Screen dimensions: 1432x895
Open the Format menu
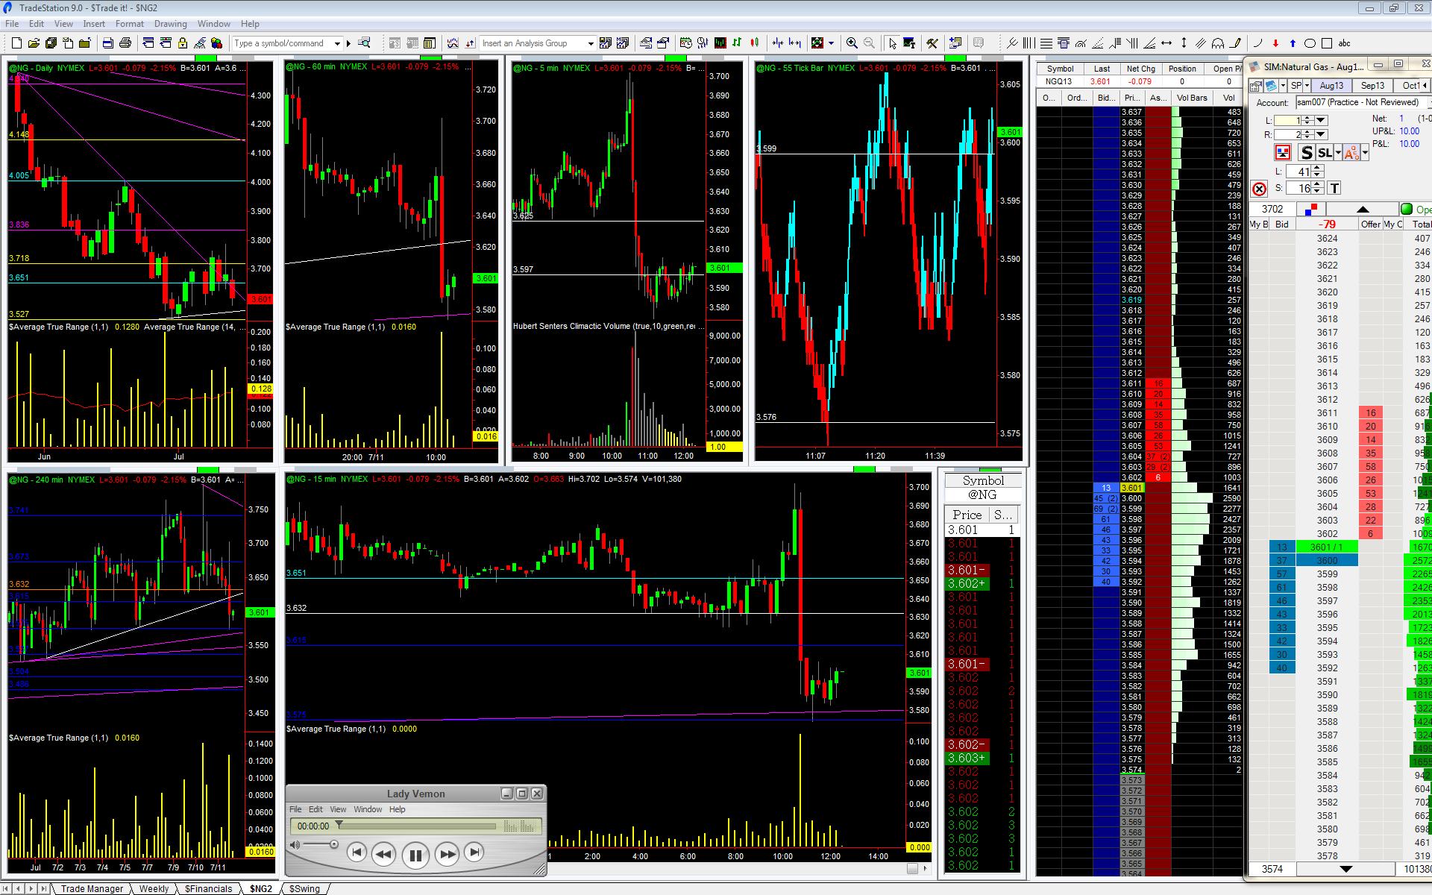pyautogui.click(x=130, y=24)
